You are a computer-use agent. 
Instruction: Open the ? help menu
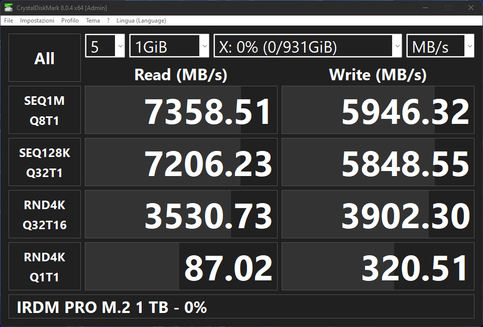[108, 21]
